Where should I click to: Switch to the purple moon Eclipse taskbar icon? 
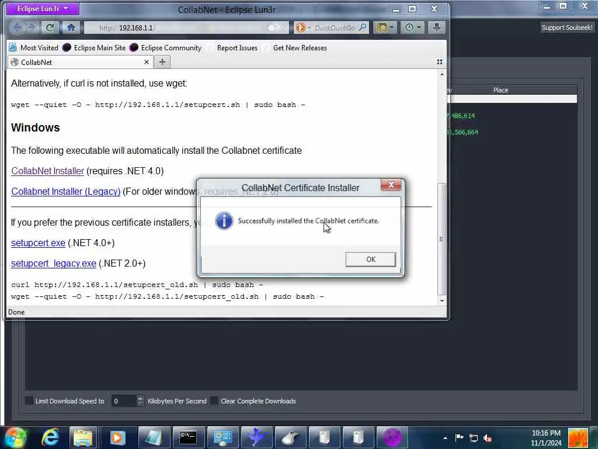(392, 437)
